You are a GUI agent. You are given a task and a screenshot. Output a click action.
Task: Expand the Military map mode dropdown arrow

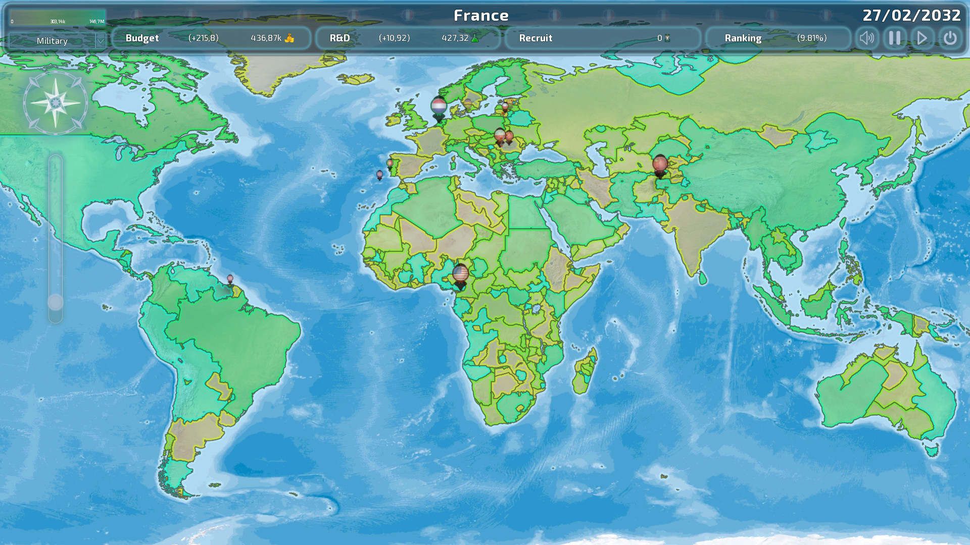tap(101, 41)
